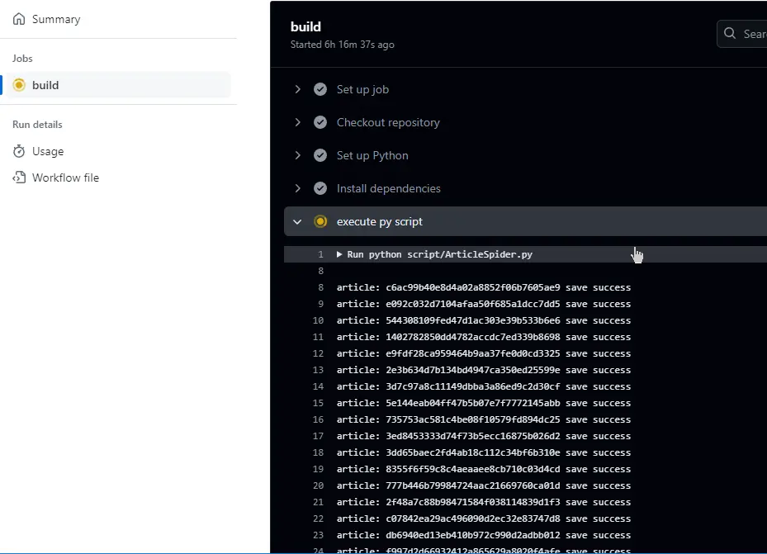Click the Usage stopwatch icon
The width and height of the screenshot is (767, 554).
pyautogui.click(x=19, y=151)
